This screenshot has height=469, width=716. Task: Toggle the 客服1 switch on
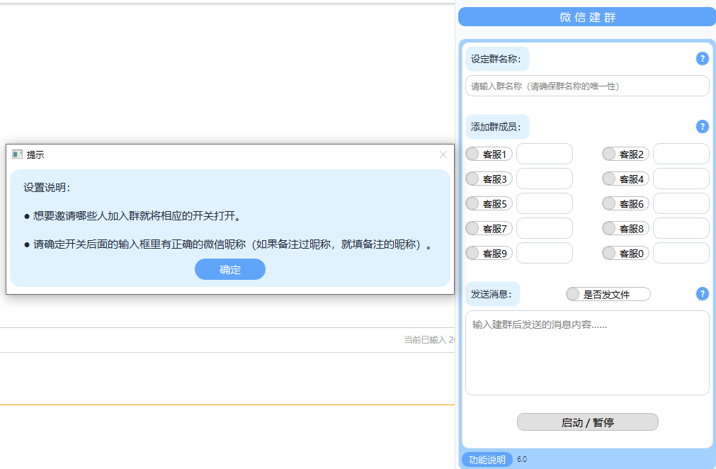coord(489,154)
